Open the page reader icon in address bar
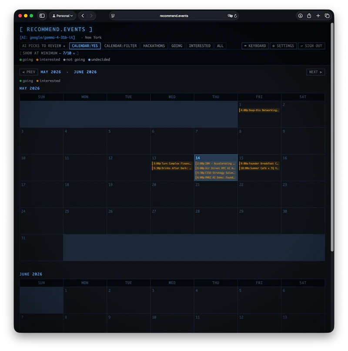 [113, 16]
